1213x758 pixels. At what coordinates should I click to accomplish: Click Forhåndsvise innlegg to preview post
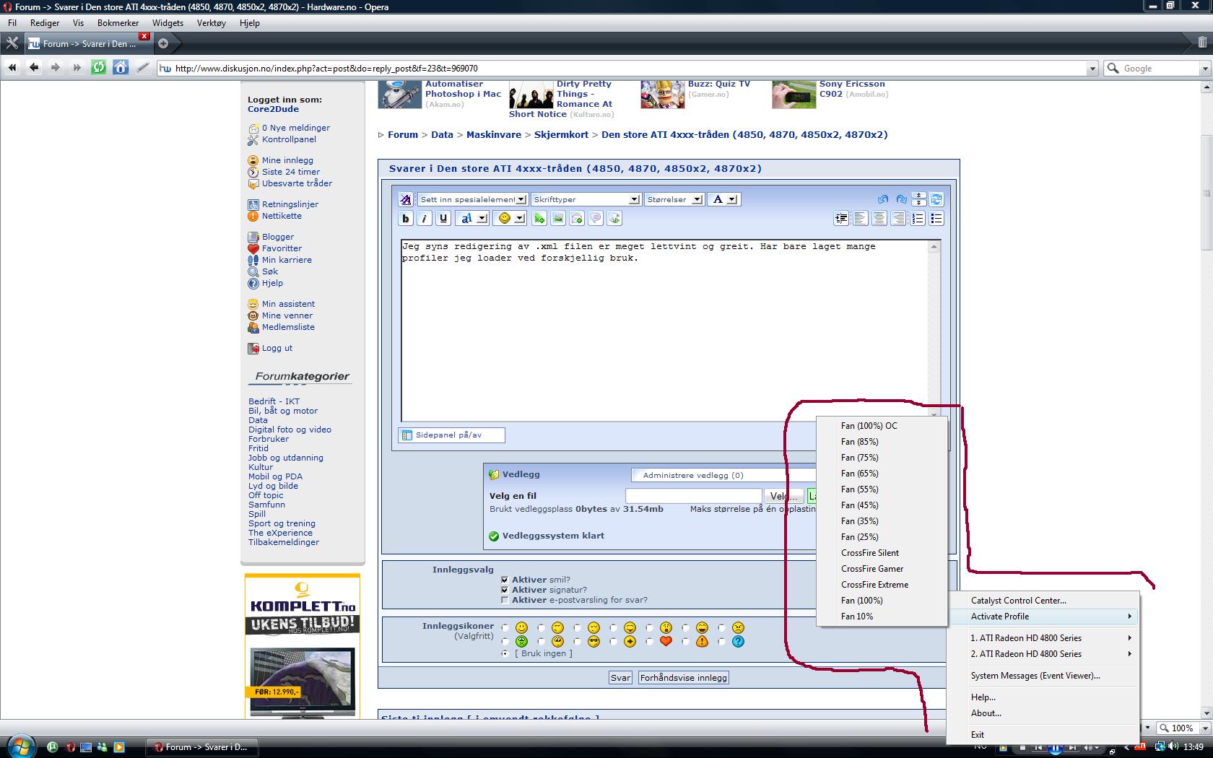684,678
